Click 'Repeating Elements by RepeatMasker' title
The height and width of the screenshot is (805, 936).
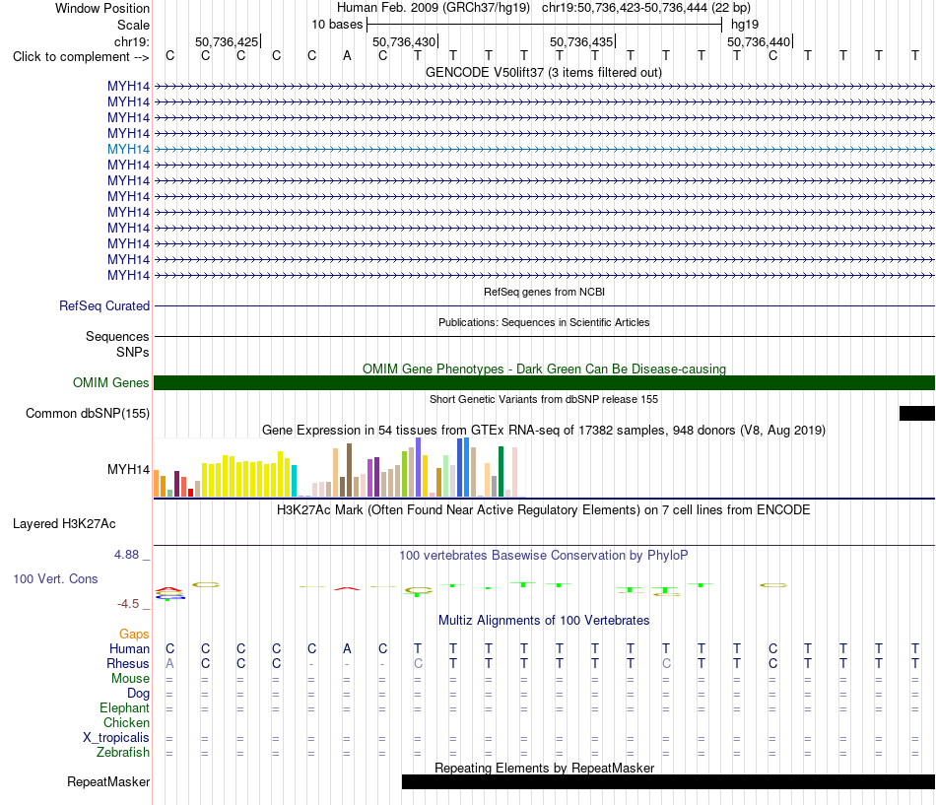click(x=545, y=768)
